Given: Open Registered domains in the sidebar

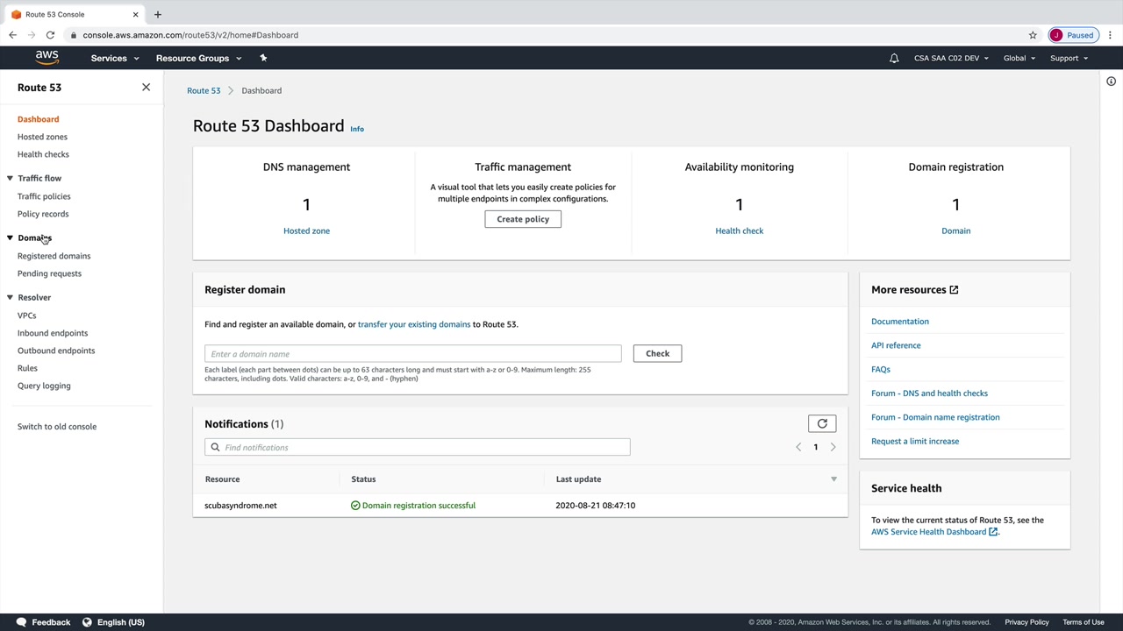Looking at the screenshot, I should tap(54, 256).
